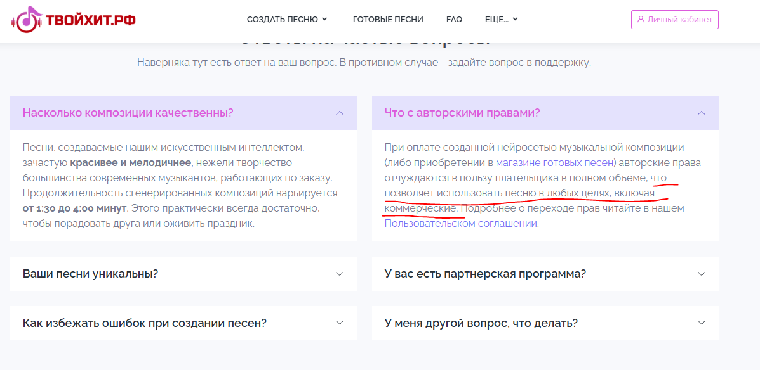Expand the Ваши песни уникальны? question
The width and height of the screenshot is (760, 372).
pyautogui.click(x=90, y=274)
